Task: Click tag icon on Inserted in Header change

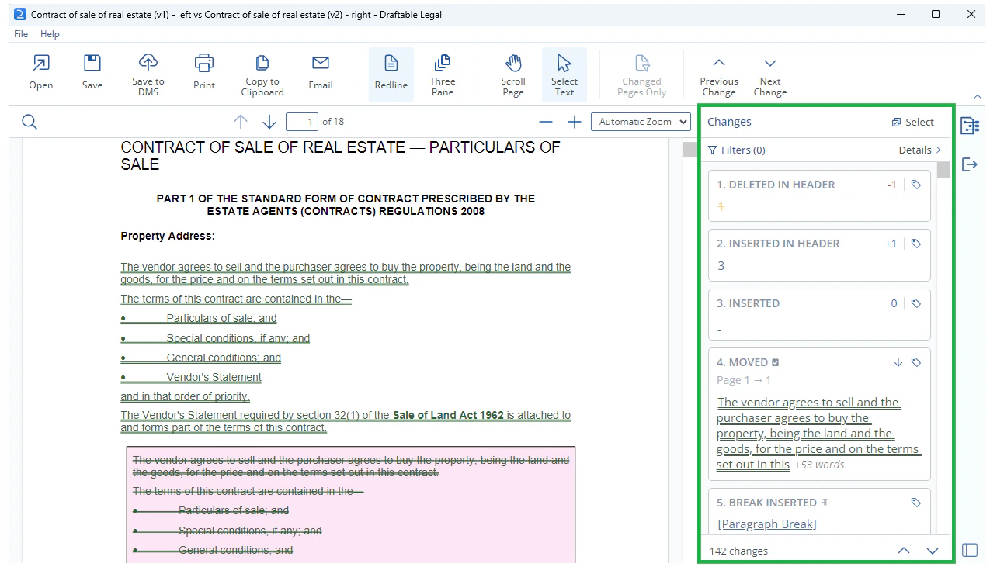Action: (x=916, y=244)
